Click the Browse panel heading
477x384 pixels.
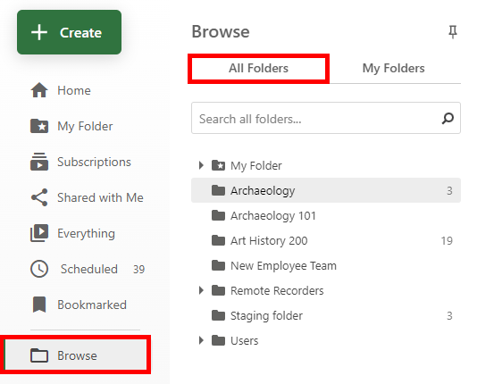(221, 31)
